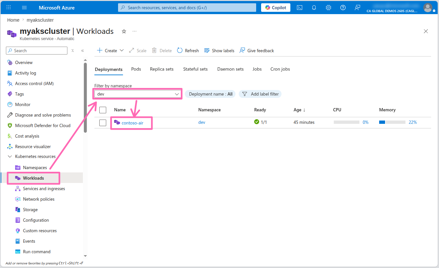Switch to the Cron jobs tab
Viewport: 439px width, 268px height.
click(280, 69)
